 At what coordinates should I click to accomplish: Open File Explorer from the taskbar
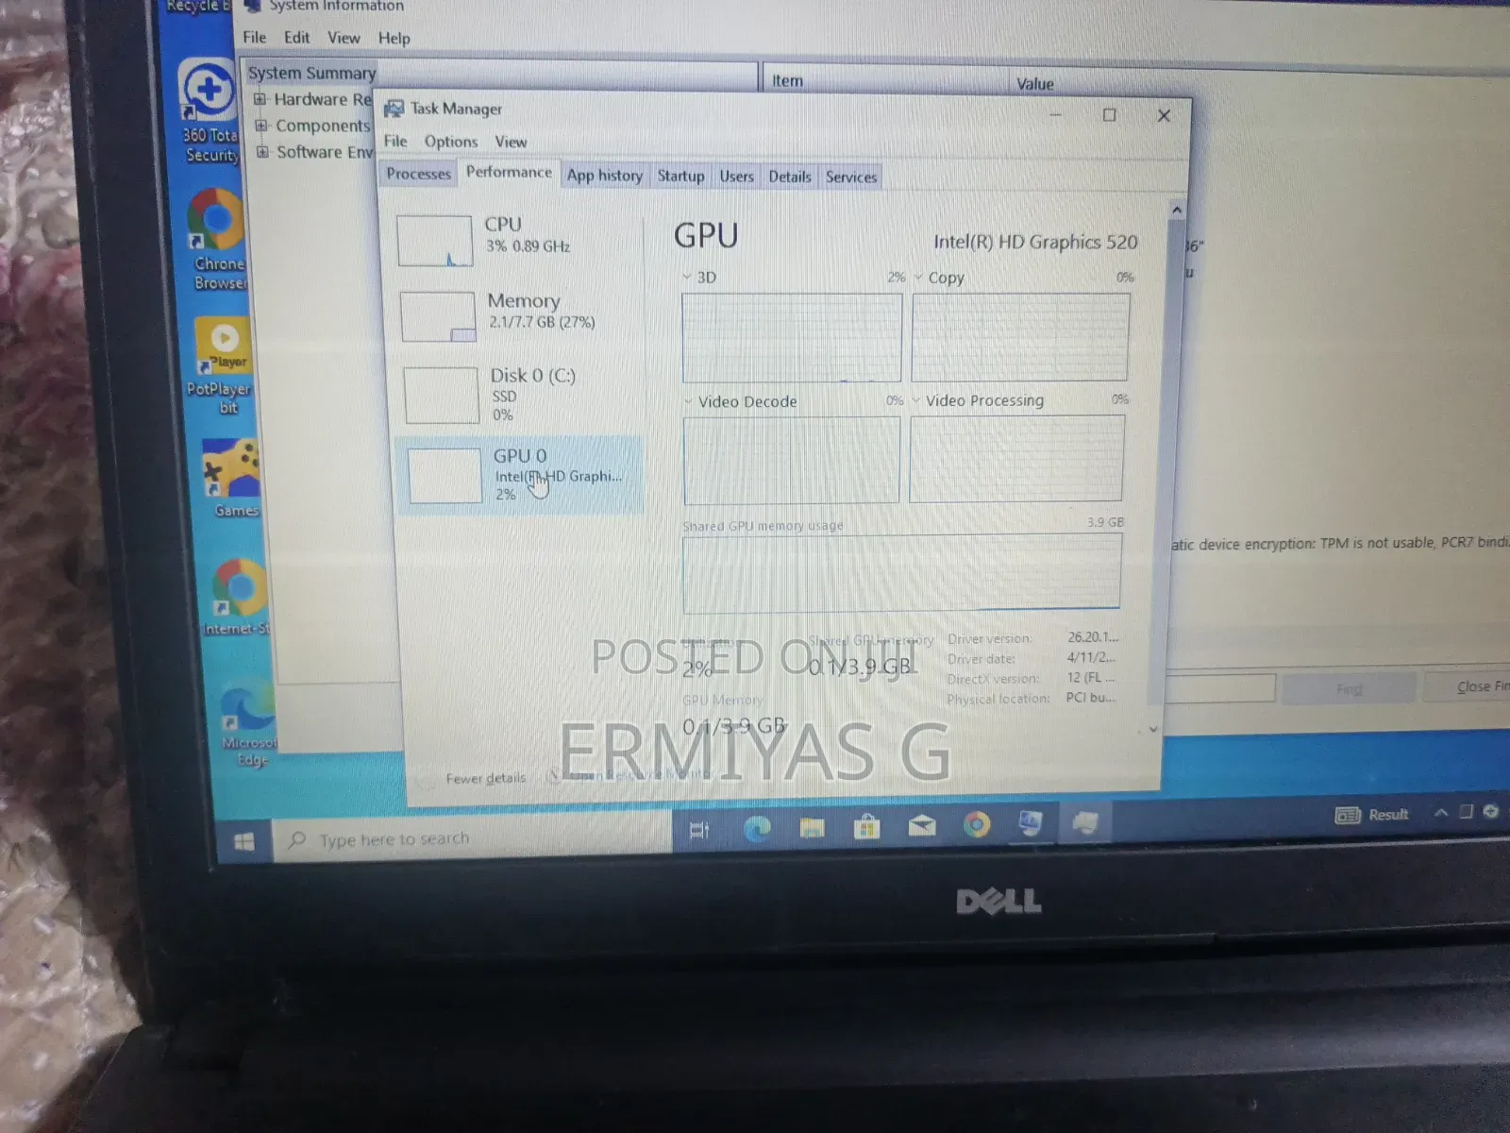point(812,828)
